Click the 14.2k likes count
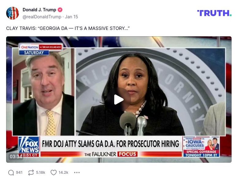 pyautogui.click(x=63, y=173)
